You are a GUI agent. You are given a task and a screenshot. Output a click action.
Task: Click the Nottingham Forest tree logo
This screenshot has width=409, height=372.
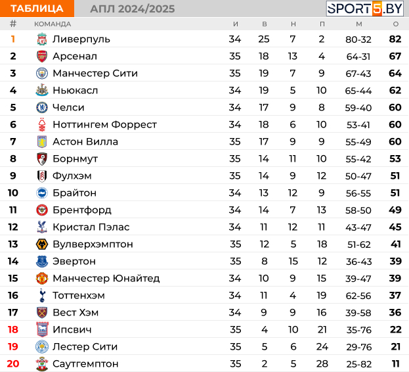tap(42, 124)
